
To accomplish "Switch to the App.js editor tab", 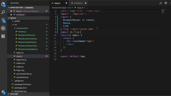I will (59, 3).
